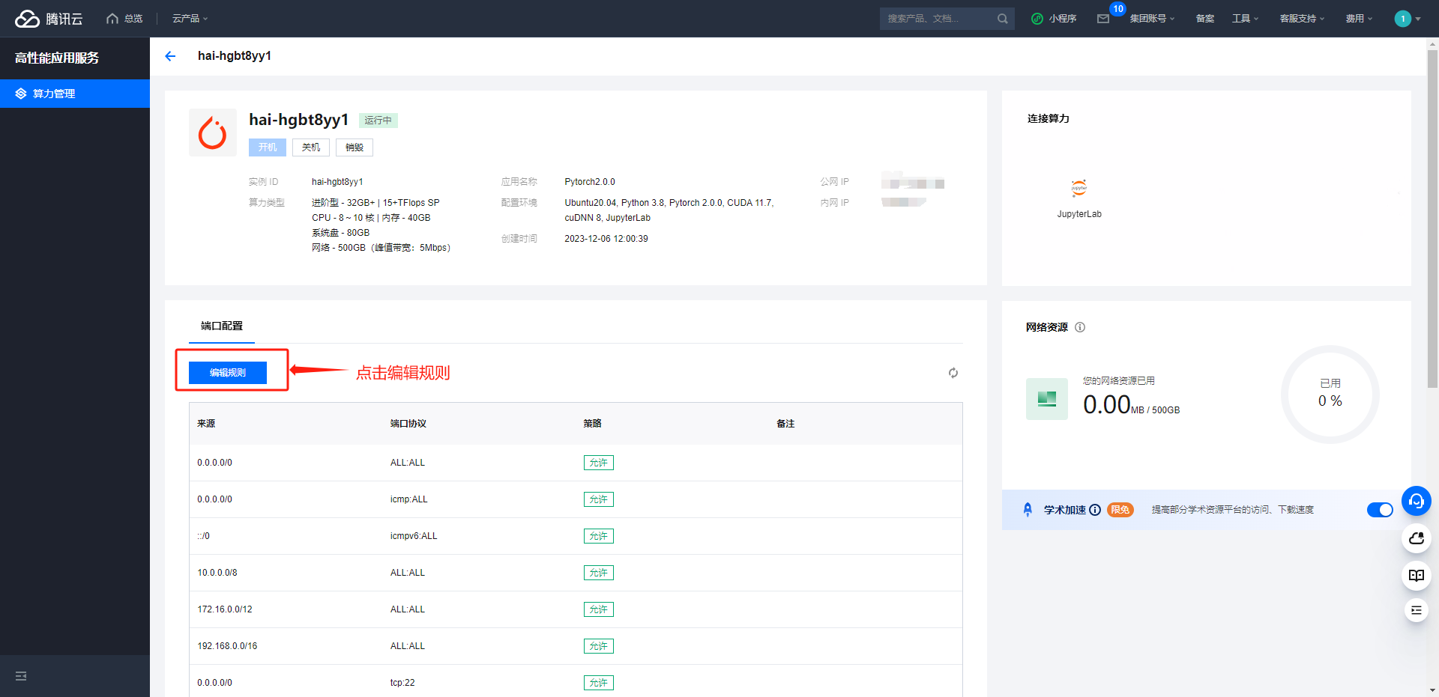The width and height of the screenshot is (1439, 697).
Task: Click the Tencent Cloud logo
Action: pos(49,19)
